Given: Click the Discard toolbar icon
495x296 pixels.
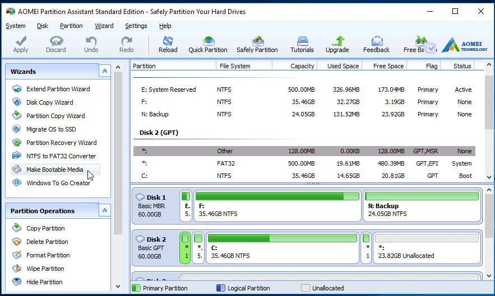Looking at the screenshot, I should pos(56,41).
